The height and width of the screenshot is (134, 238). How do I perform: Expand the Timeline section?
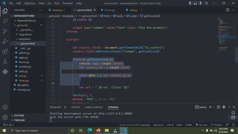point(19,120)
